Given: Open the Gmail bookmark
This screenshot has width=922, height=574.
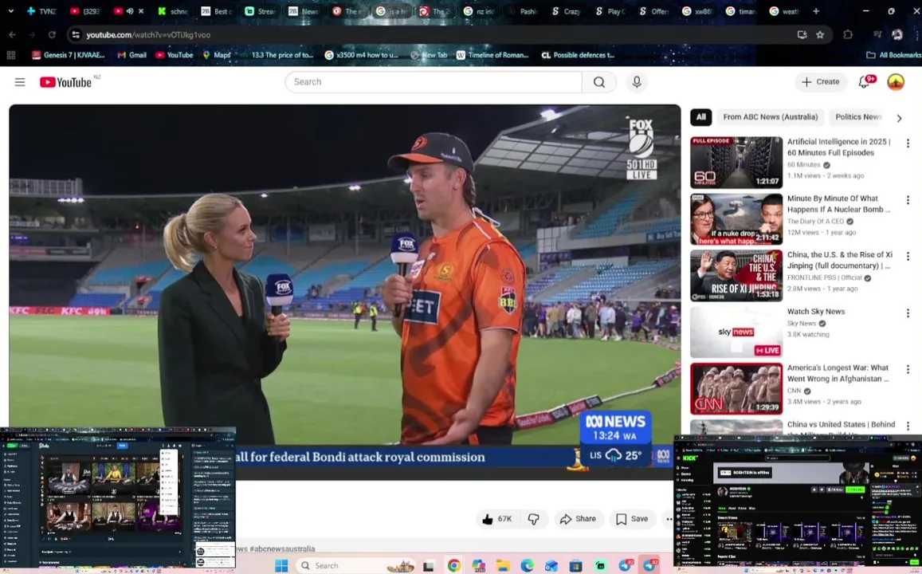Looking at the screenshot, I should pos(132,55).
